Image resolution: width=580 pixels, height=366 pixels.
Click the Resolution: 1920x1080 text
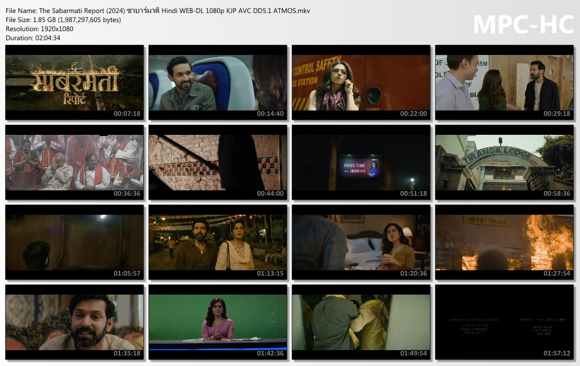39,29
